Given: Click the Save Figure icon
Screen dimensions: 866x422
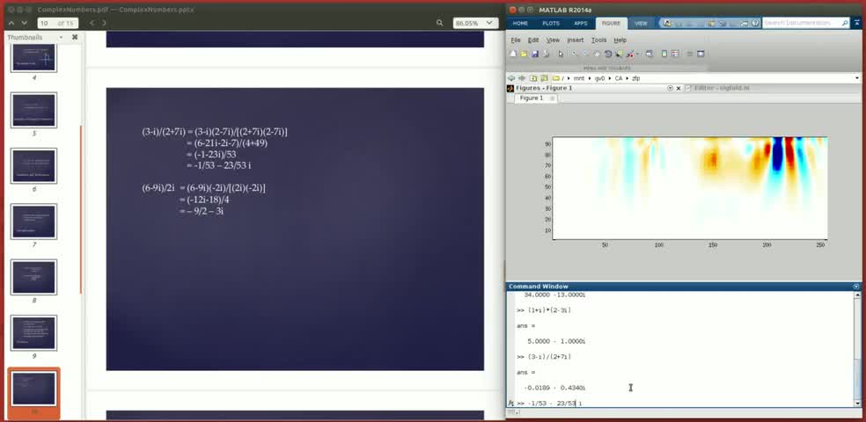Looking at the screenshot, I should 534,54.
